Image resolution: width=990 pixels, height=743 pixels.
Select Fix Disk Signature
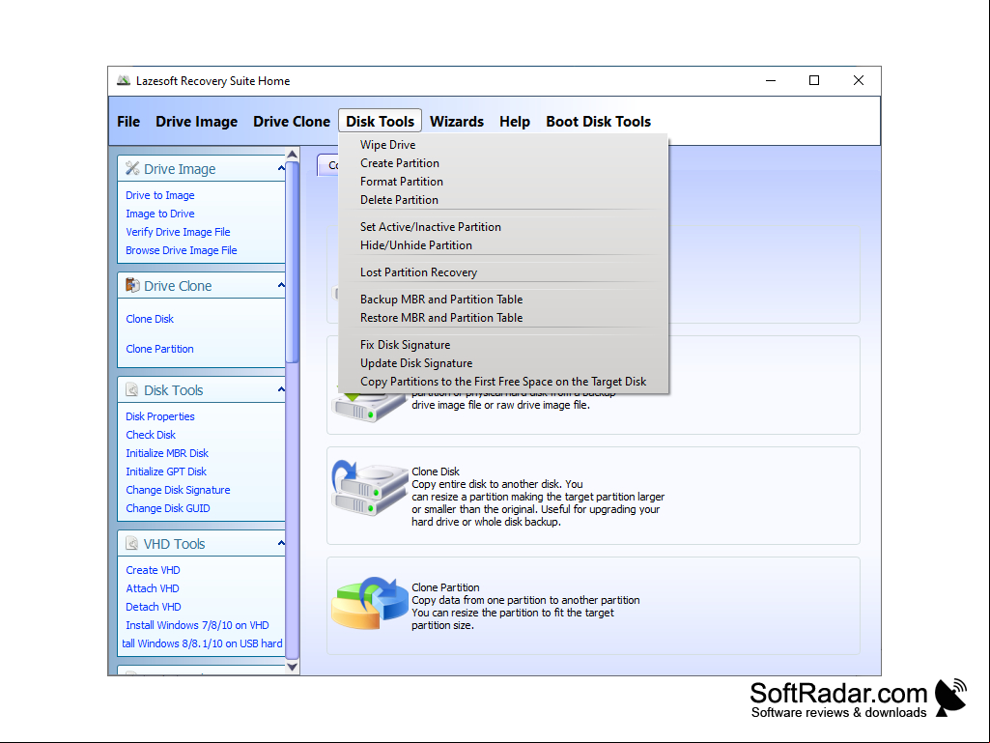tap(503, 345)
